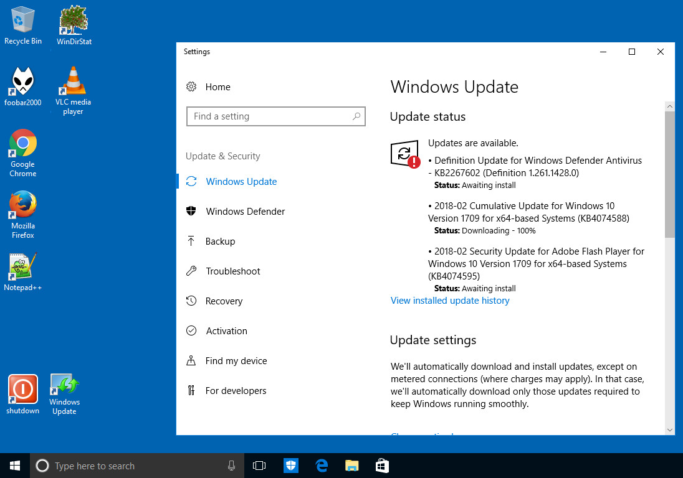Open the Backup settings page

(220, 241)
